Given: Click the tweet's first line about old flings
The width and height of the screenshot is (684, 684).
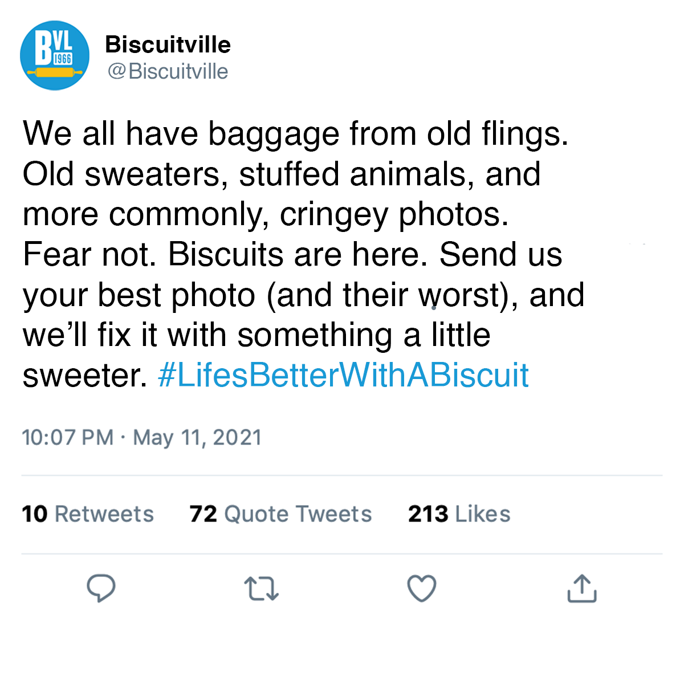Looking at the screenshot, I should click(x=295, y=134).
